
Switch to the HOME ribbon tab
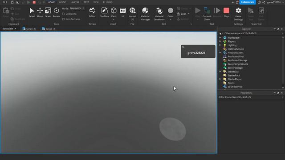pos(52,2)
